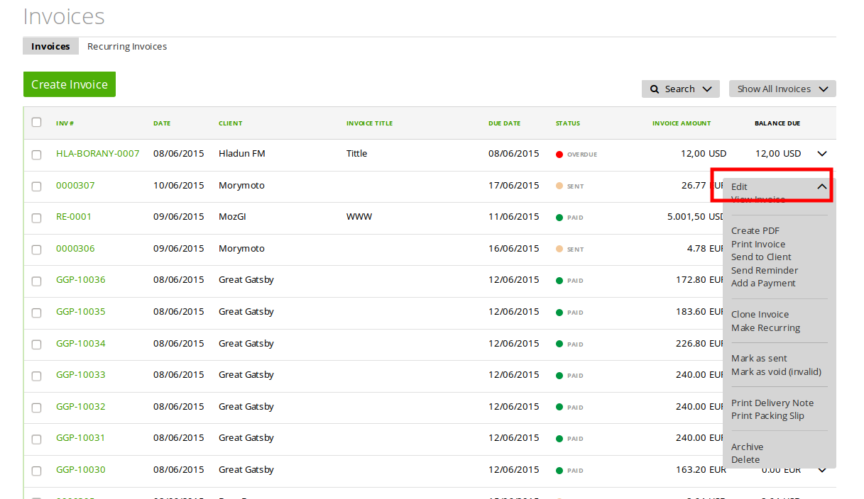Viewport: 864px width, 499px height.
Task: Choose Send Reminder from the menu
Action: coord(765,270)
